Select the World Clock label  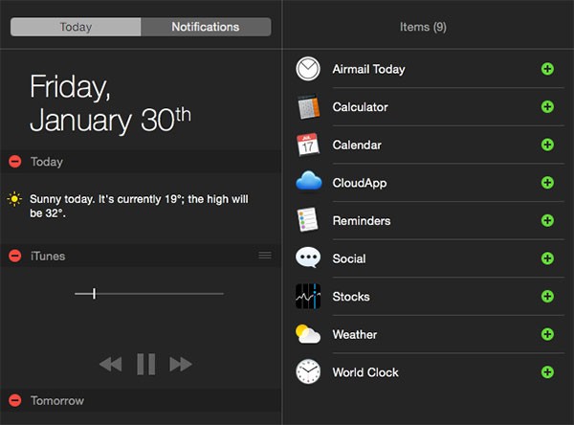click(365, 372)
